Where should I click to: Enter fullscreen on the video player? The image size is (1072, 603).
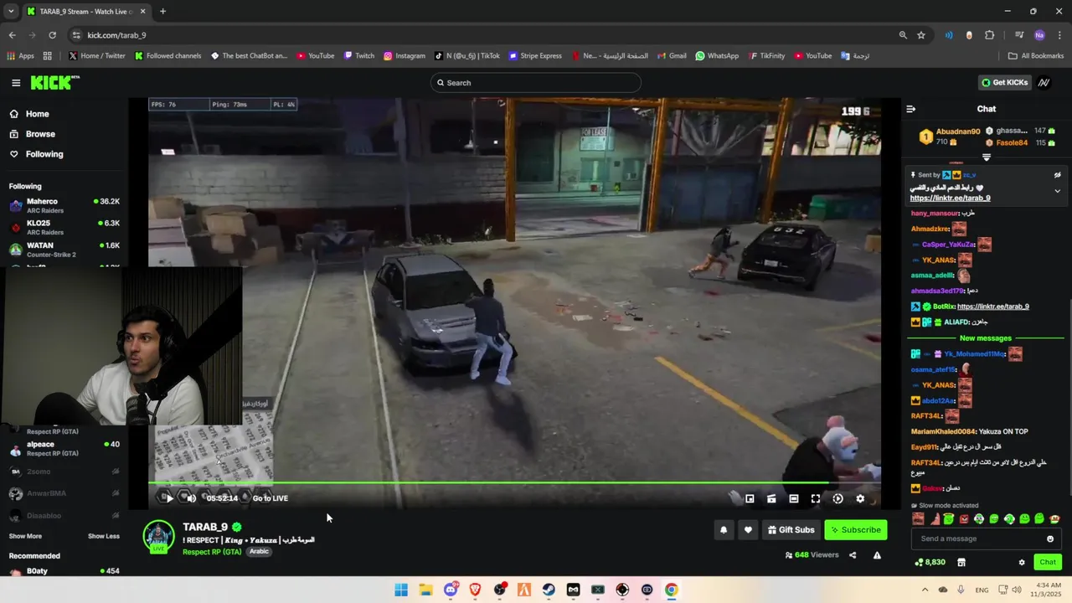pos(816,498)
